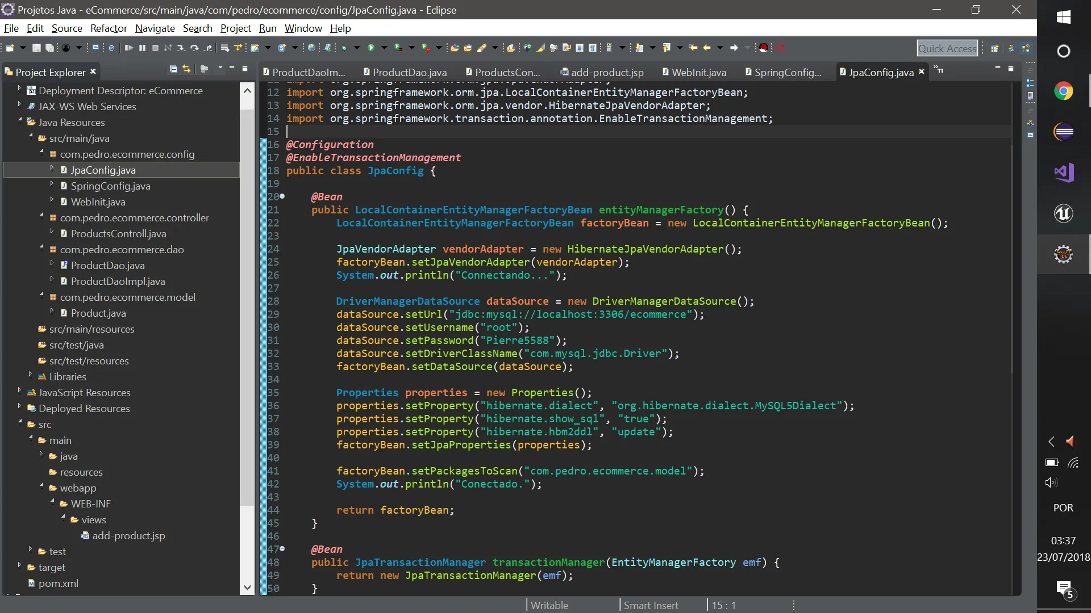Expand the Libraries tree node

30,374
